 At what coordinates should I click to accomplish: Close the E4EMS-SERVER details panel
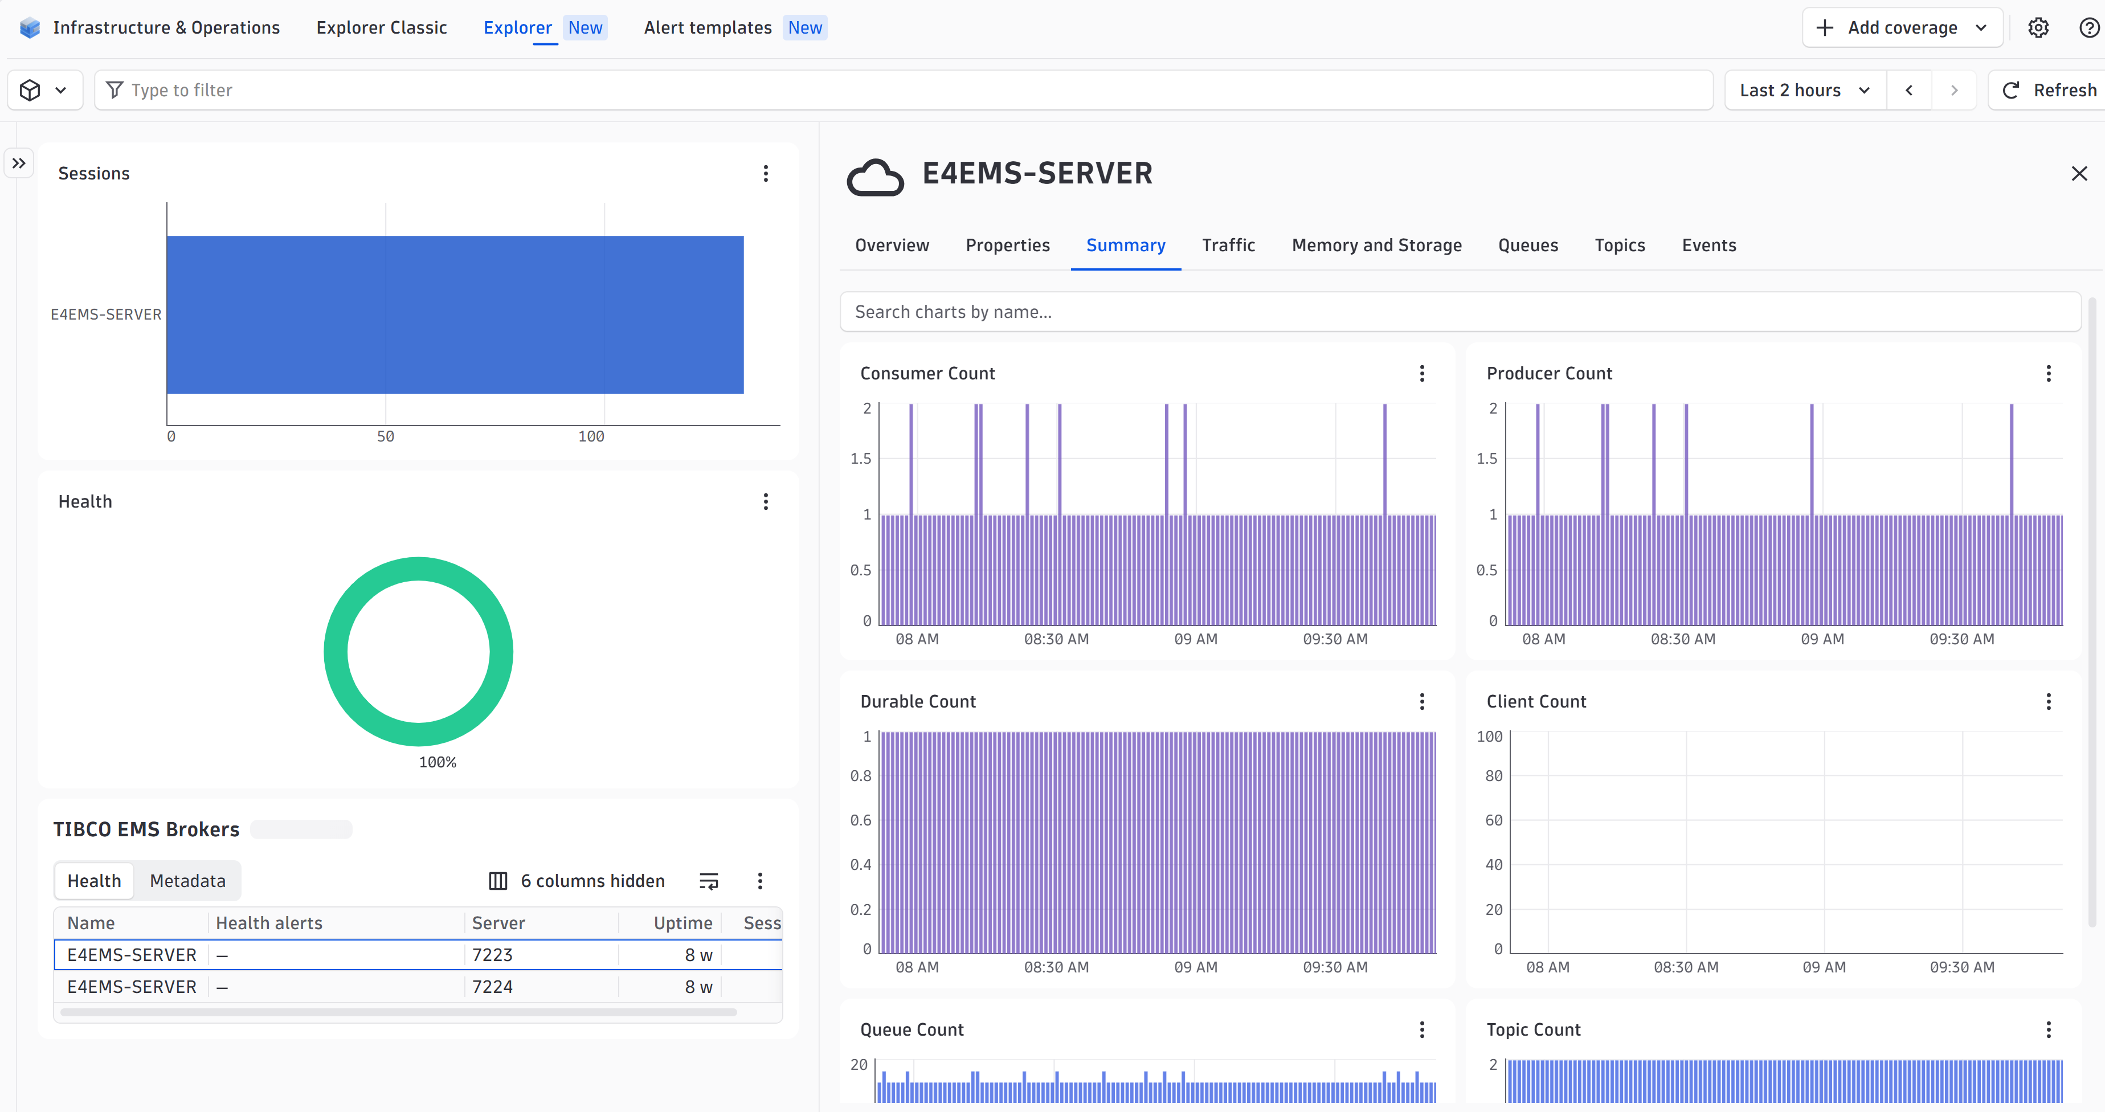[2079, 173]
